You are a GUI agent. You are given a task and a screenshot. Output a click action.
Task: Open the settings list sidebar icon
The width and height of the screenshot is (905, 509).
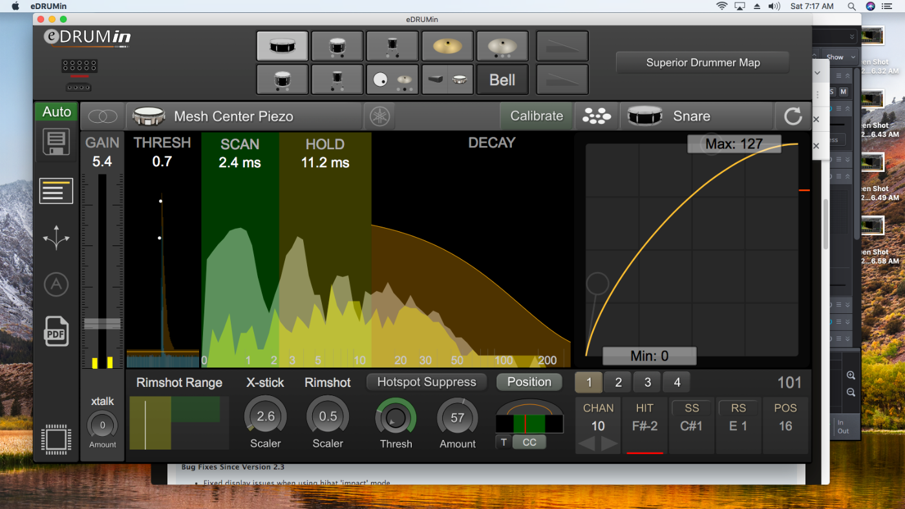(x=56, y=191)
